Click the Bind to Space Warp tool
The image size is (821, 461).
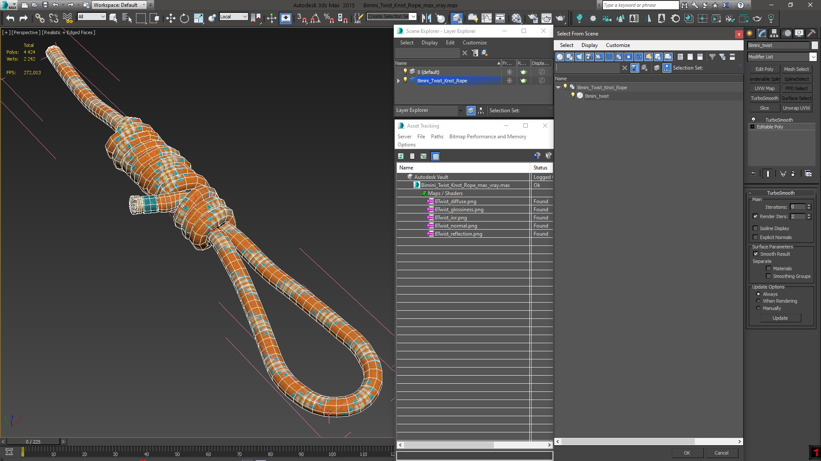(68, 18)
